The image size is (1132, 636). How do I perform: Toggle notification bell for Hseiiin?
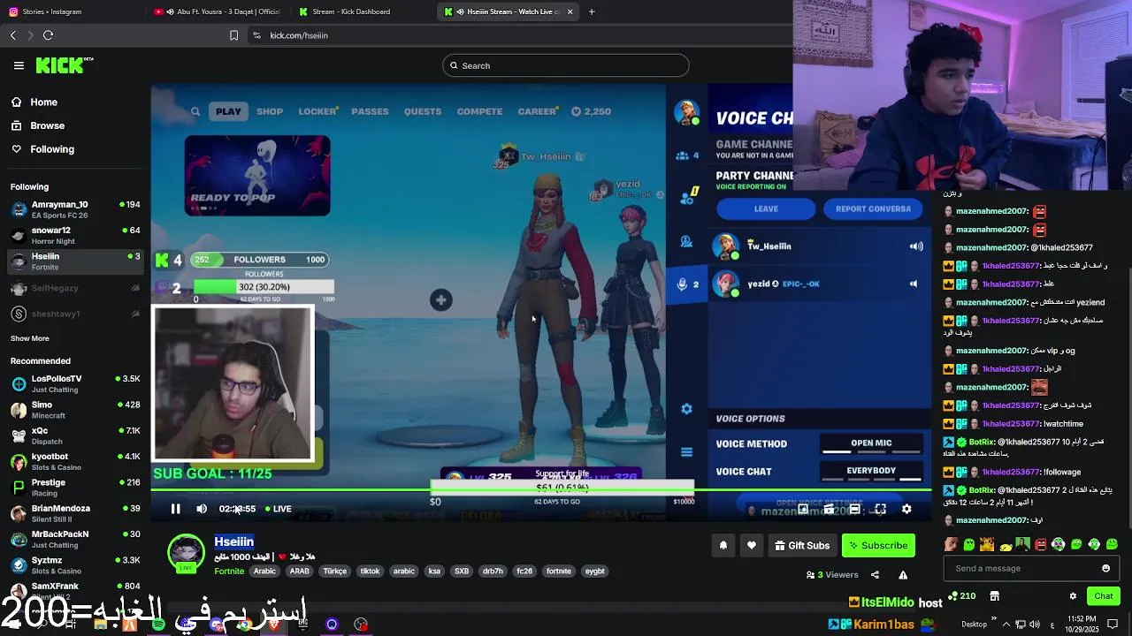click(723, 546)
